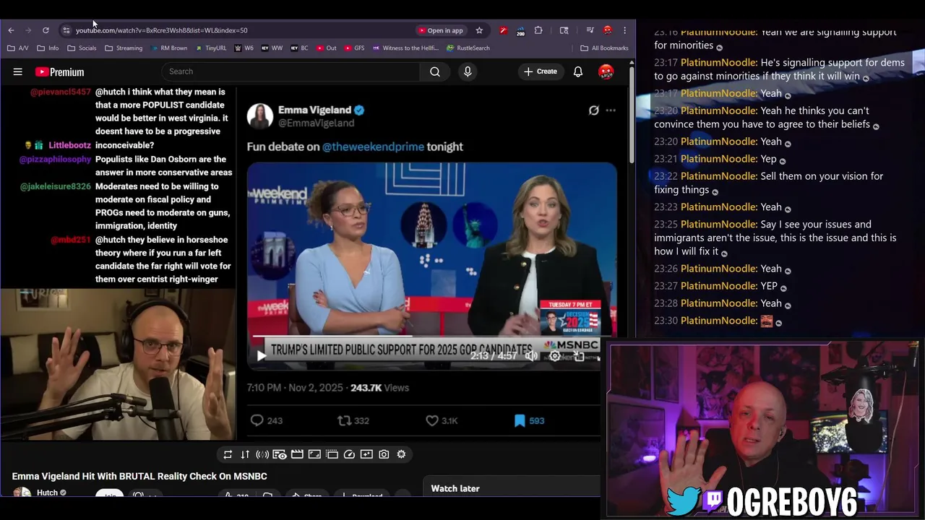Image resolution: width=925 pixels, height=520 pixels.
Task: Open the Witness to the Hellfi... bookmark
Action: click(x=405, y=48)
